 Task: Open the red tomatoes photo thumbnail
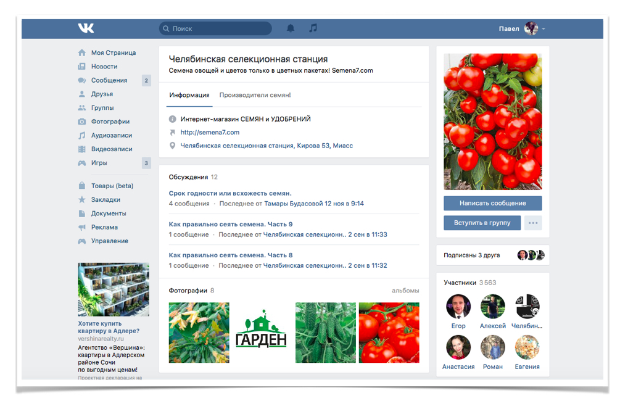coord(389,333)
